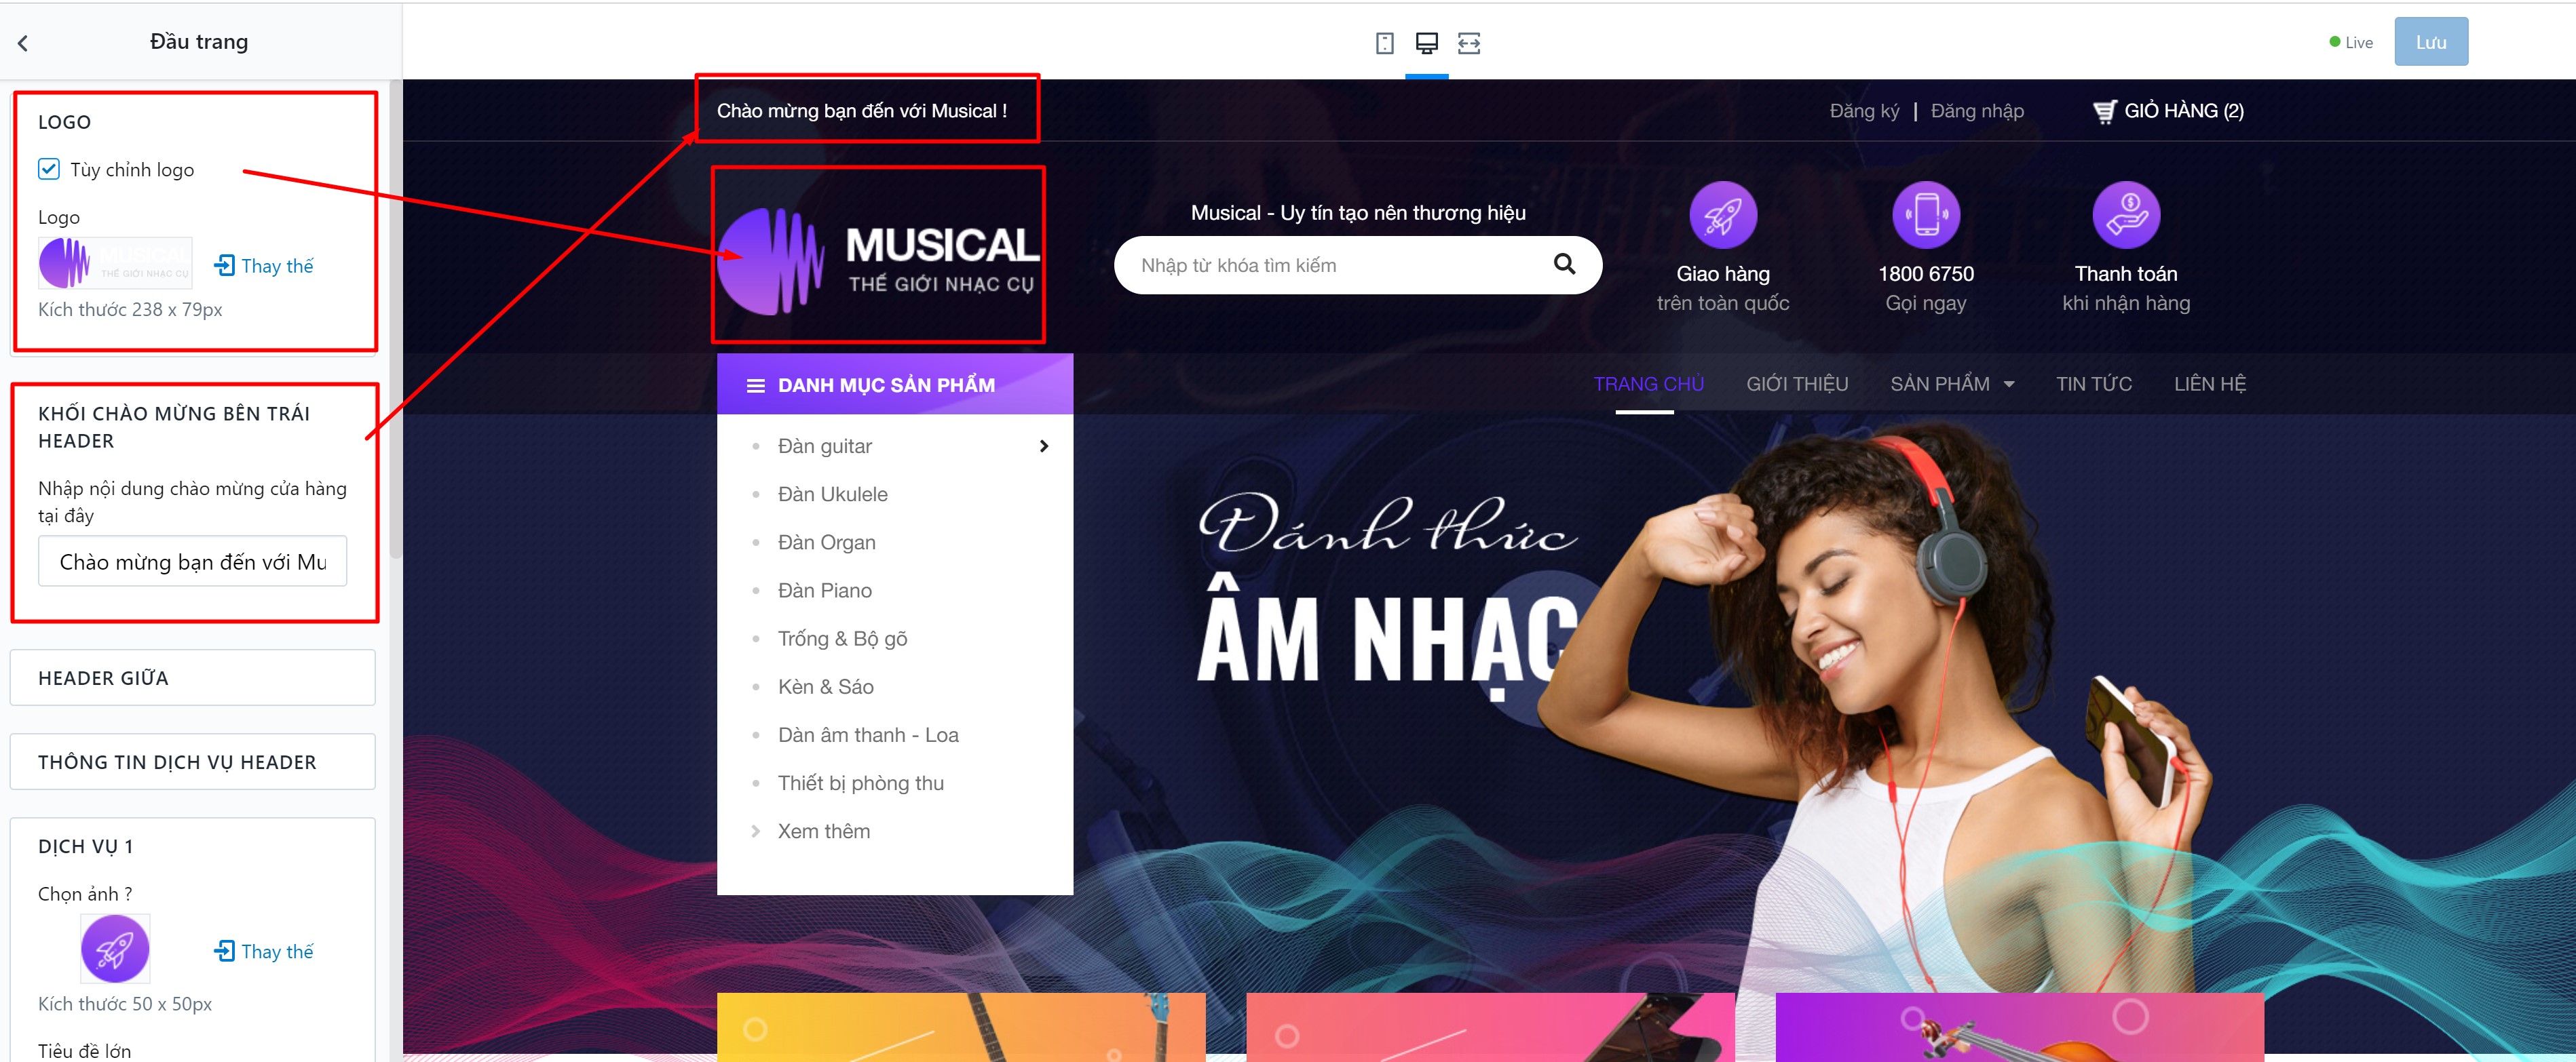2576x1062 pixels.
Task: Click Thay thế link for the logo
Action: point(276,266)
